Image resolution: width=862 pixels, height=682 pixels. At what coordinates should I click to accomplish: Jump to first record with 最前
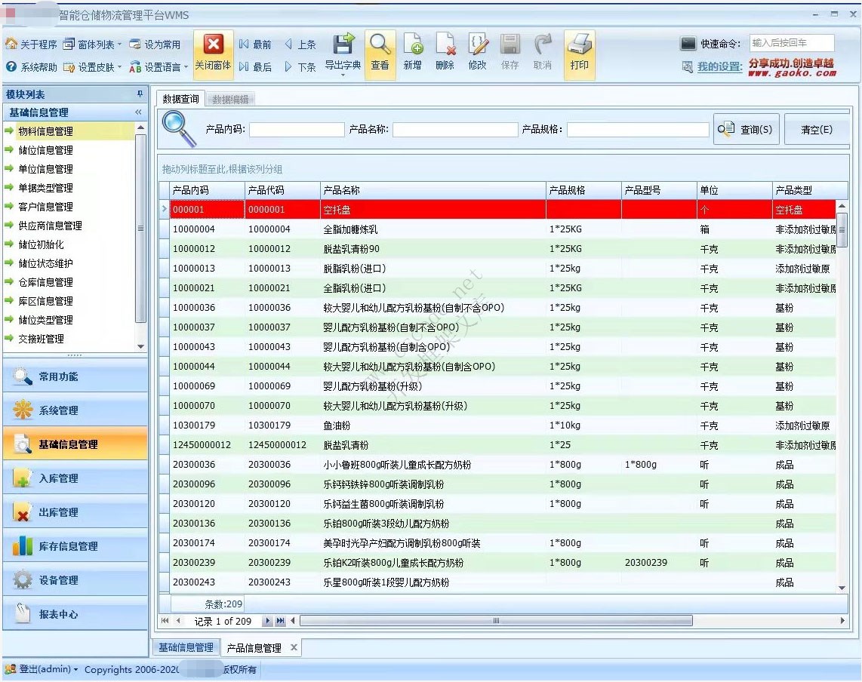click(255, 45)
